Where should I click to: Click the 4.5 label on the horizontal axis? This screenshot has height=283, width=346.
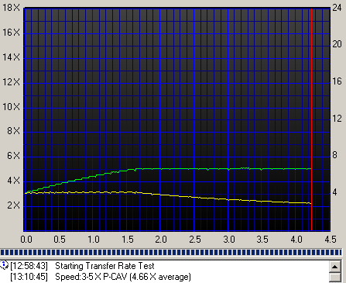pos(331,240)
